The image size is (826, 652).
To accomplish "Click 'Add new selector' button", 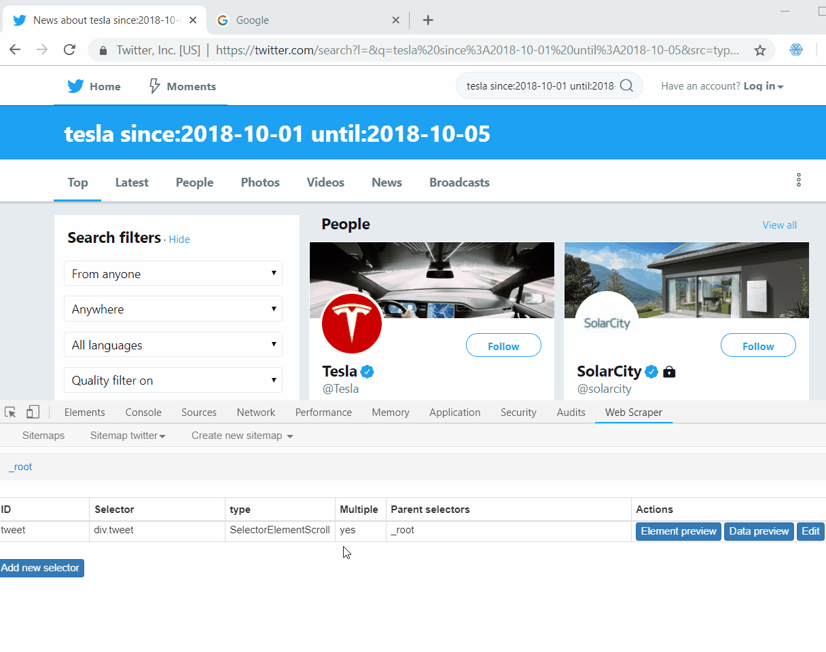I will click(x=41, y=568).
